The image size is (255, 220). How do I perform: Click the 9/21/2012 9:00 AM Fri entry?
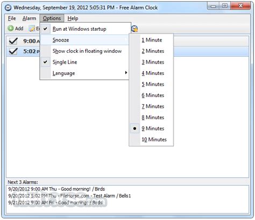click(x=55, y=203)
